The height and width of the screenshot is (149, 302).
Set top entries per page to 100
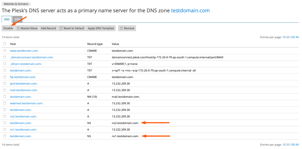(x=292, y=37)
